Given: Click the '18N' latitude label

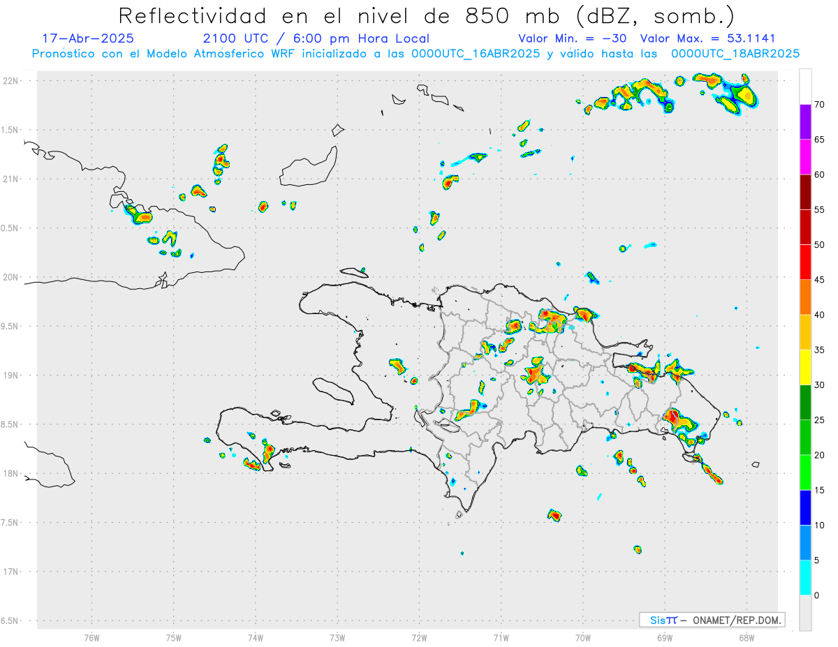Looking at the screenshot, I should (12, 473).
